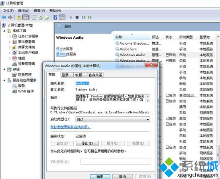Click the Back arrow toolbar icon

(x=4, y=18)
